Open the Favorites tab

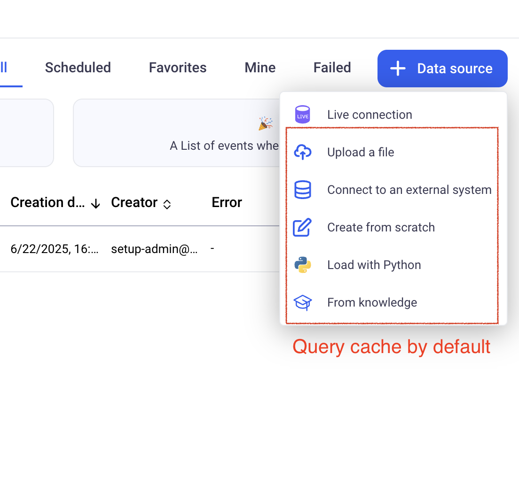point(178,68)
